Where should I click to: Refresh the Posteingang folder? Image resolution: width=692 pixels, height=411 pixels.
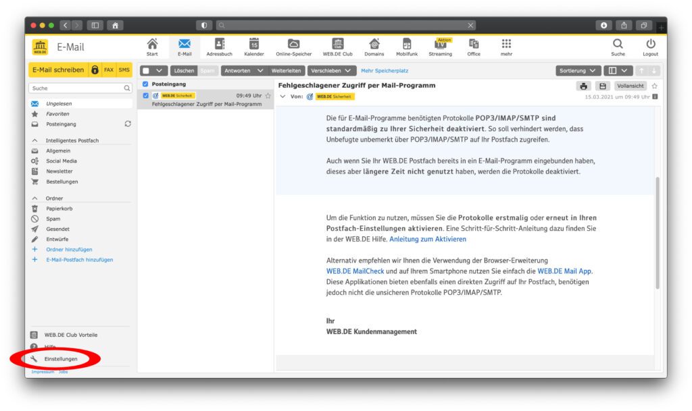pos(128,124)
